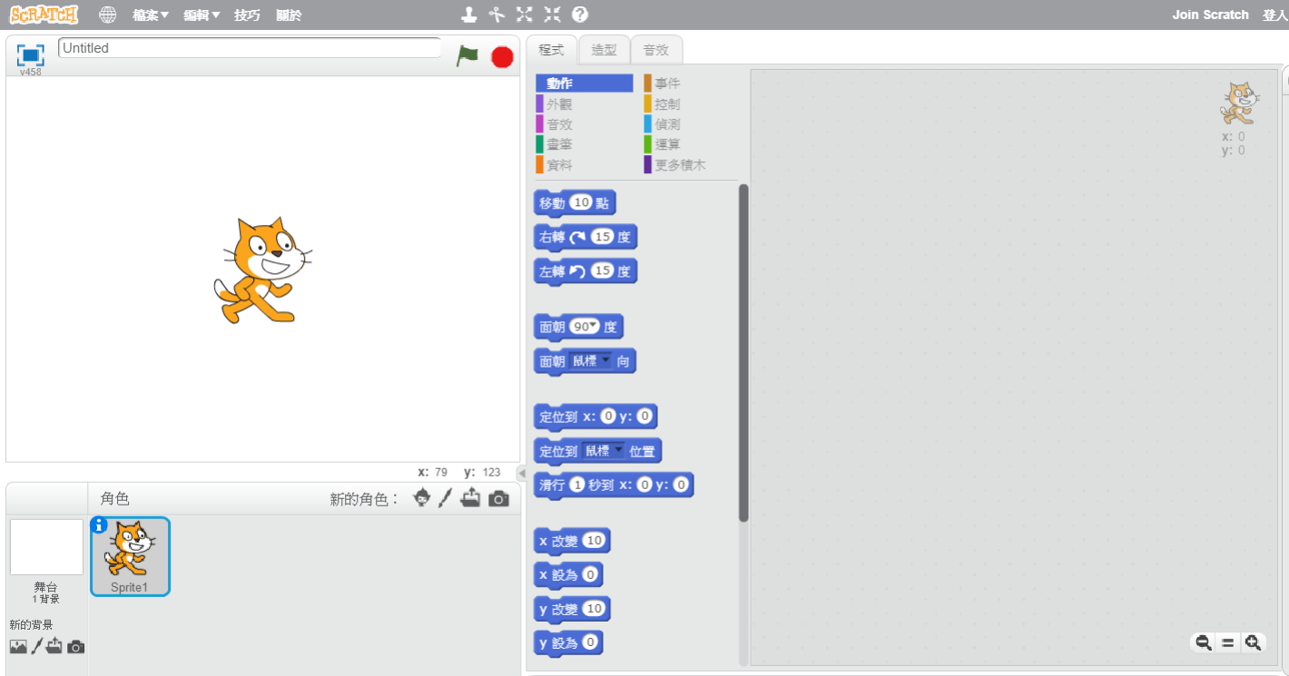Paint a new sprite
The width and height of the screenshot is (1289, 676).
point(445,498)
